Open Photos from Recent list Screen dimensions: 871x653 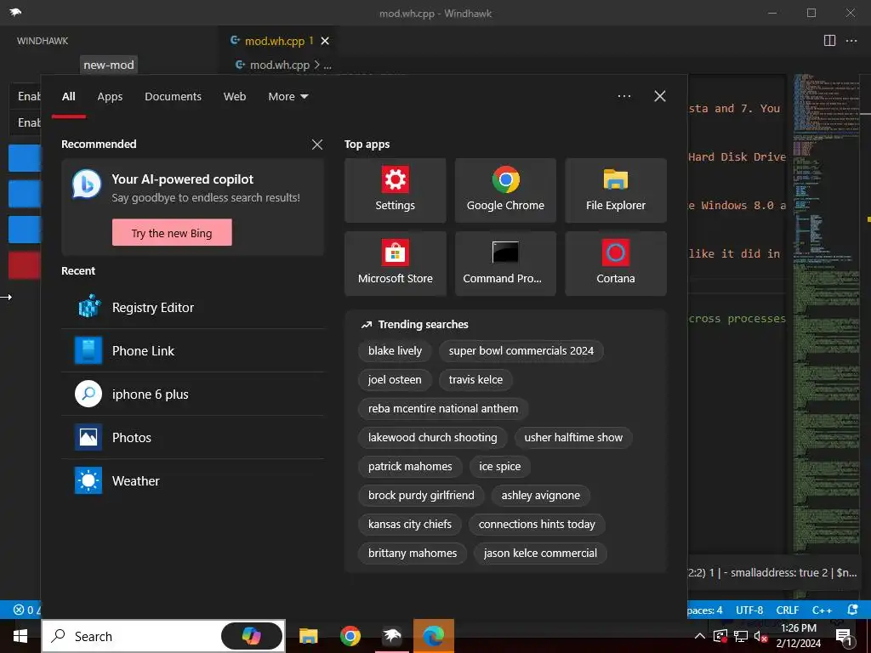click(193, 438)
